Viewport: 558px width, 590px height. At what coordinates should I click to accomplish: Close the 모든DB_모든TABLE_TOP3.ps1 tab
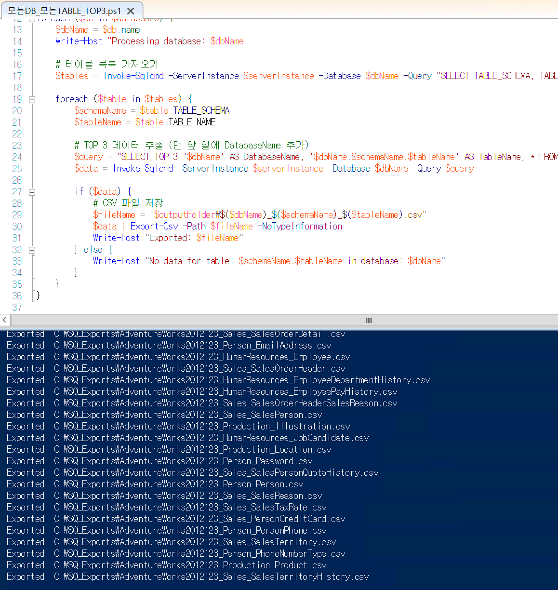[131, 11]
